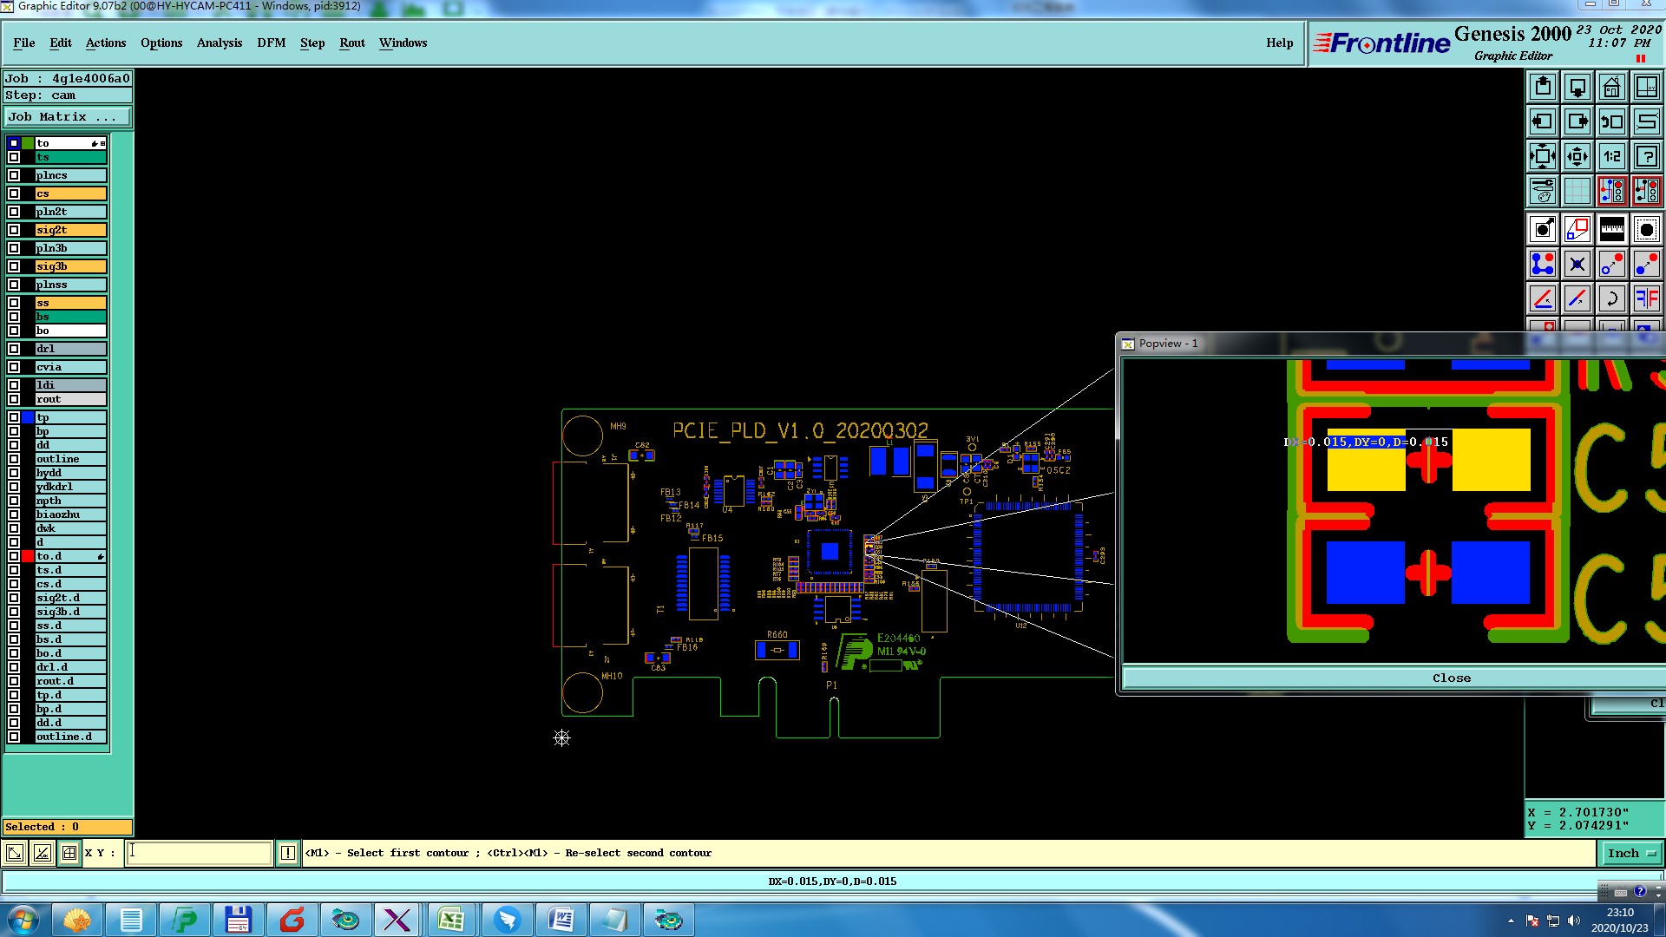Open the Windows menu
This screenshot has height=937, width=1666.
(x=403, y=43)
